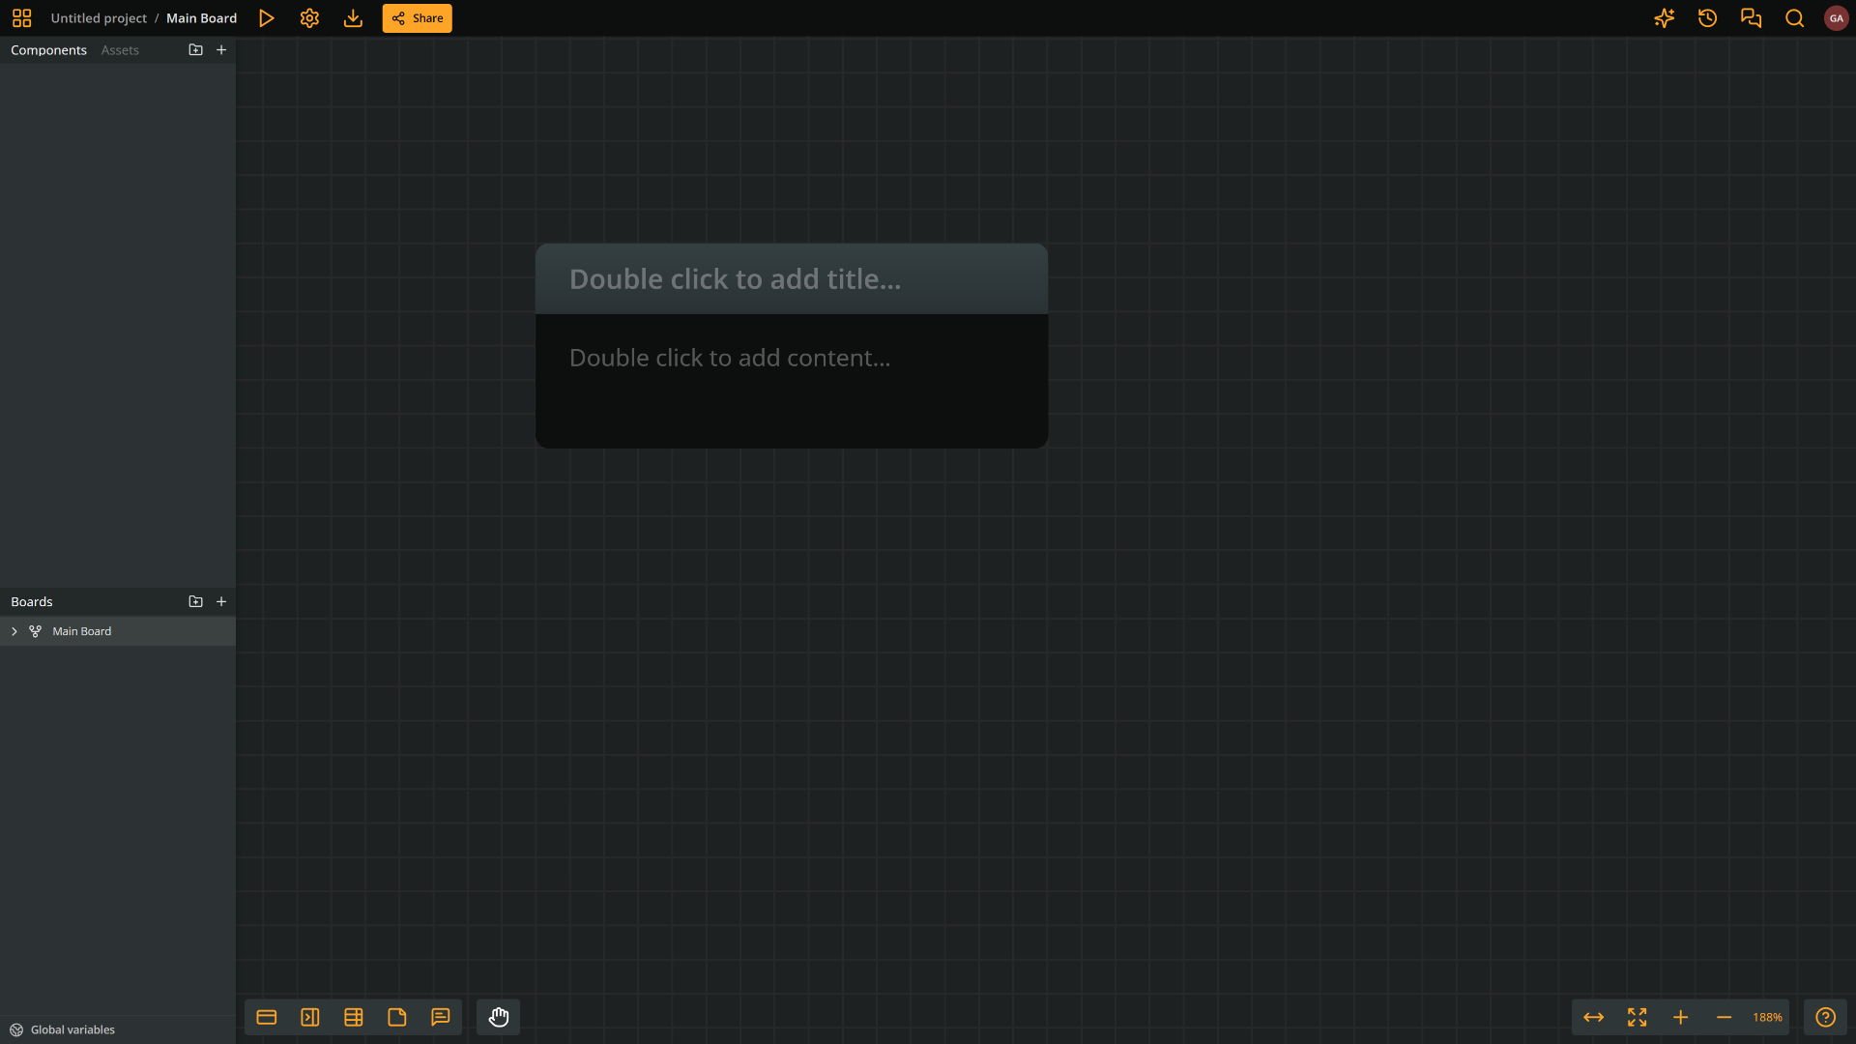This screenshot has width=1856, height=1044.
Task: Select the Components tab
Action: tap(48, 50)
